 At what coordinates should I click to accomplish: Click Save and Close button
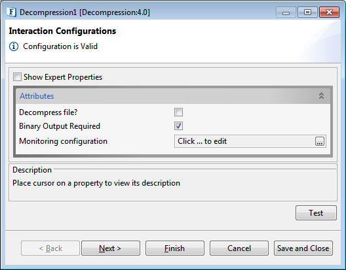tap(303, 248)
